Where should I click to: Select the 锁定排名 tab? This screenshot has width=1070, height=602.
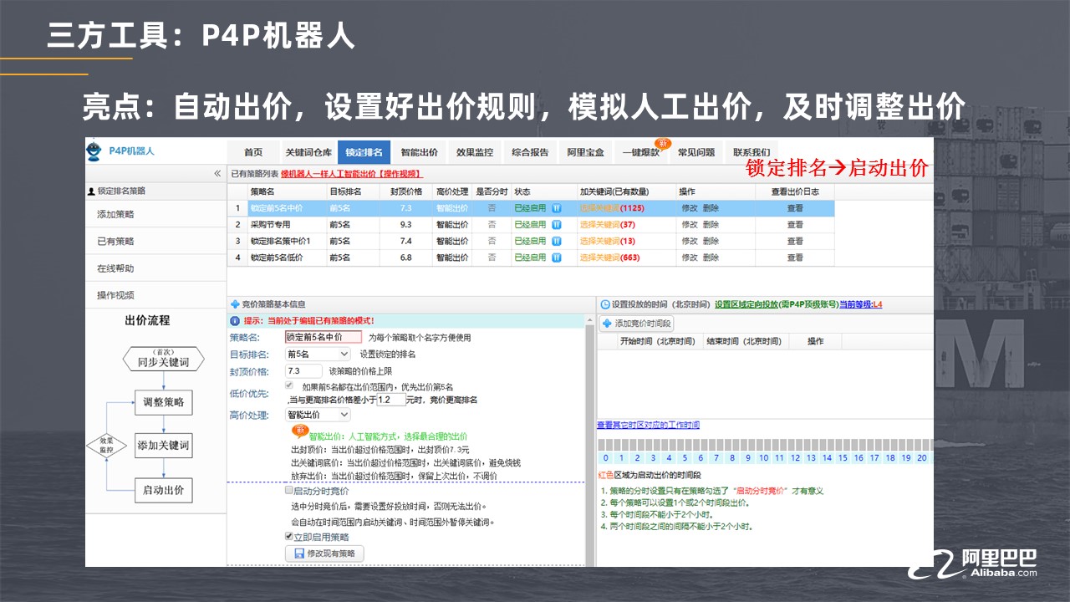click(364, 152)
